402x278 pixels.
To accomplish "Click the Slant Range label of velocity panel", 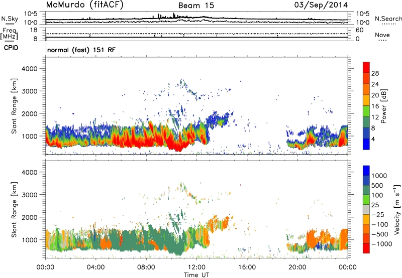I will (x=14, y=210).
